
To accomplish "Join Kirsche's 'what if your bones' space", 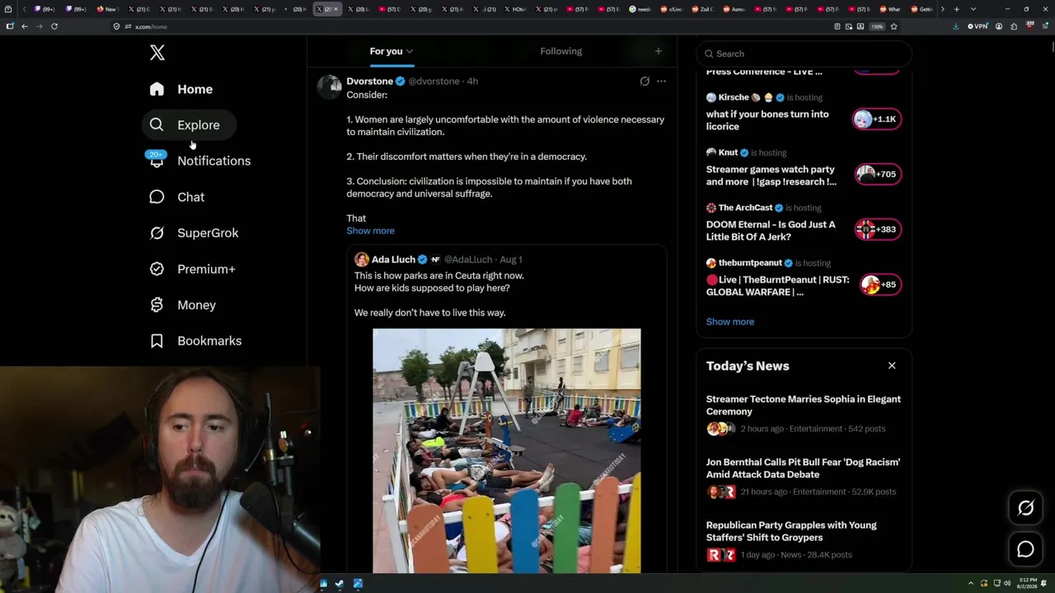I will [x=767, y=120].
